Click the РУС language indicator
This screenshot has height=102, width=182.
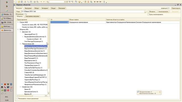[x=7, y=97]
